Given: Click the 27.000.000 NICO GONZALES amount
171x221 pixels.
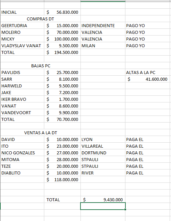Looking at the screenshot, I should click(62, 153).
